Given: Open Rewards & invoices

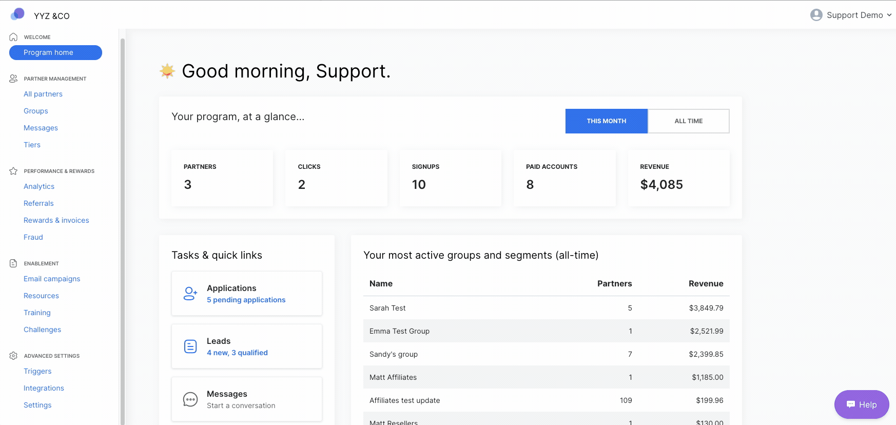Looking at the screenshot, I should click(x=56, y=220).
